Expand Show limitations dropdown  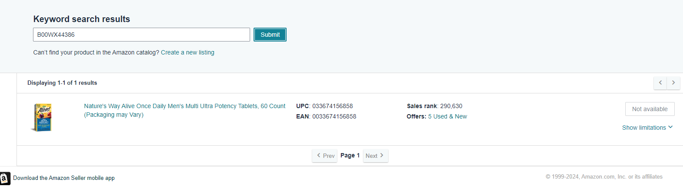click(x=647, y=128)
